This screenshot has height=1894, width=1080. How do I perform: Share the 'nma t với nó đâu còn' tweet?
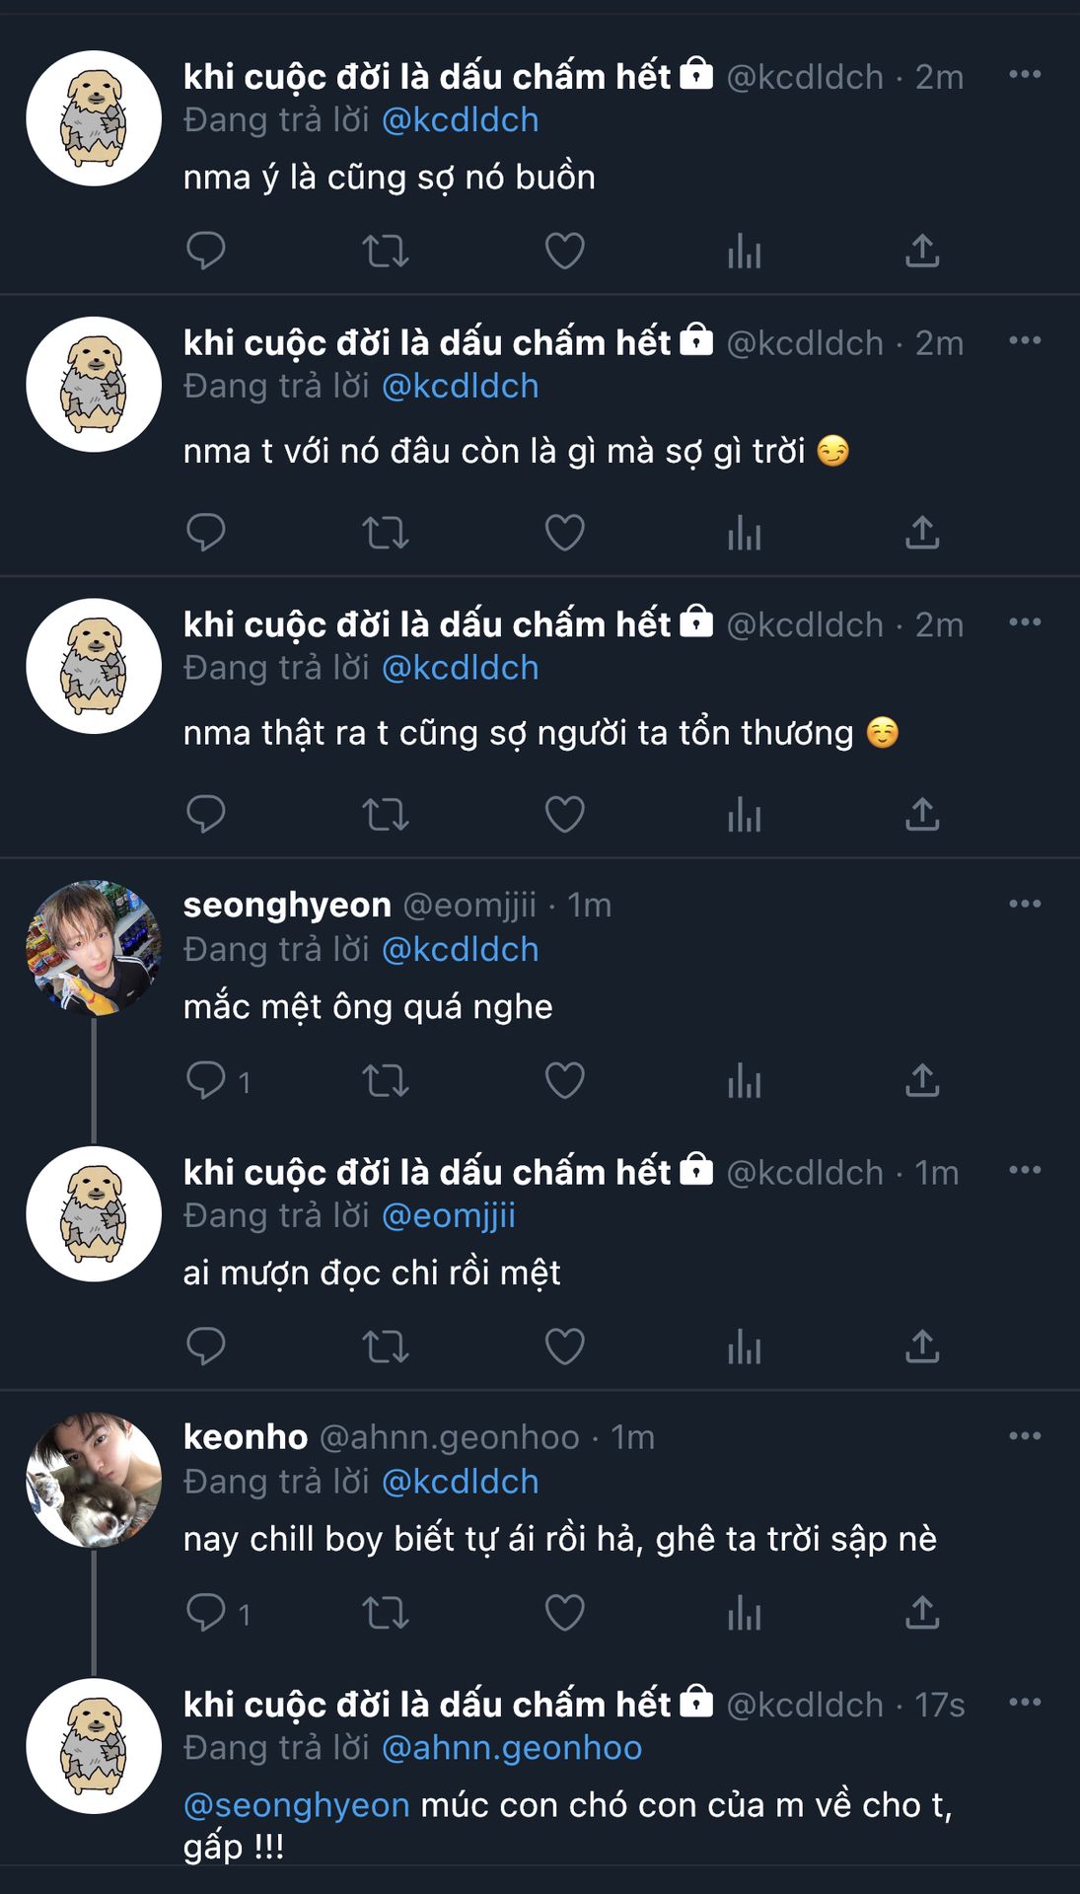pyautogui.click(x=921, y=533)
